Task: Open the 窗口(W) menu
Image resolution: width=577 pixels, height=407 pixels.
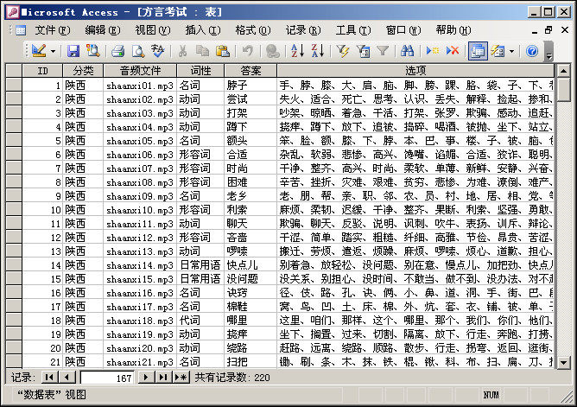Action: (403, 30)
